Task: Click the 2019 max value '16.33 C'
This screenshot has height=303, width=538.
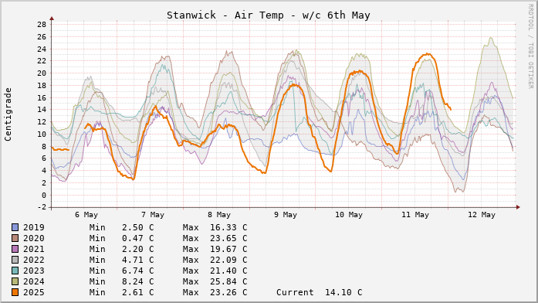Action: coord(228,227)
